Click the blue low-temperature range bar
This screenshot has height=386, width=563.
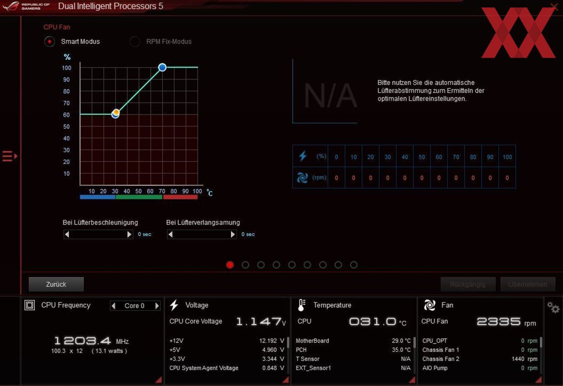tap(98, 197)
